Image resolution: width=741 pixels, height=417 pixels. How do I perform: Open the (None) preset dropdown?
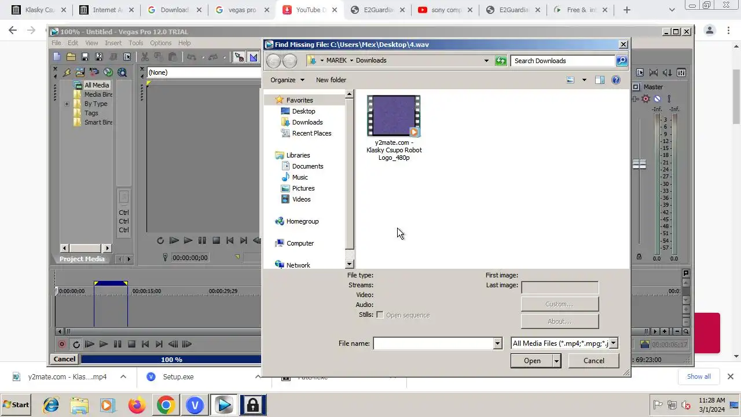click(204, 72)
